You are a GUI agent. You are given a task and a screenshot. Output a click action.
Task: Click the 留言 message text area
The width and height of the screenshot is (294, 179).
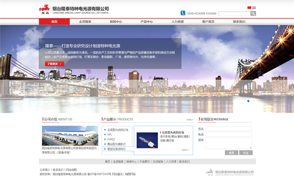[229, 143]
